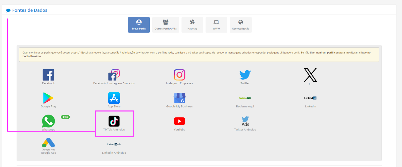Viewport: 402px width, 167px height.
Task: Click the Facebook label text
Action: click(x=48, y=83)
